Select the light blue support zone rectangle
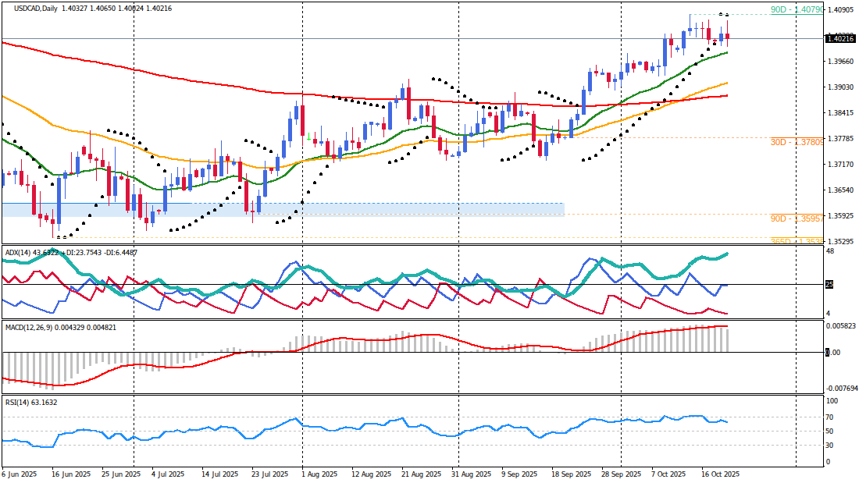The width and height of the screenshot is (859, 483). 283,210
